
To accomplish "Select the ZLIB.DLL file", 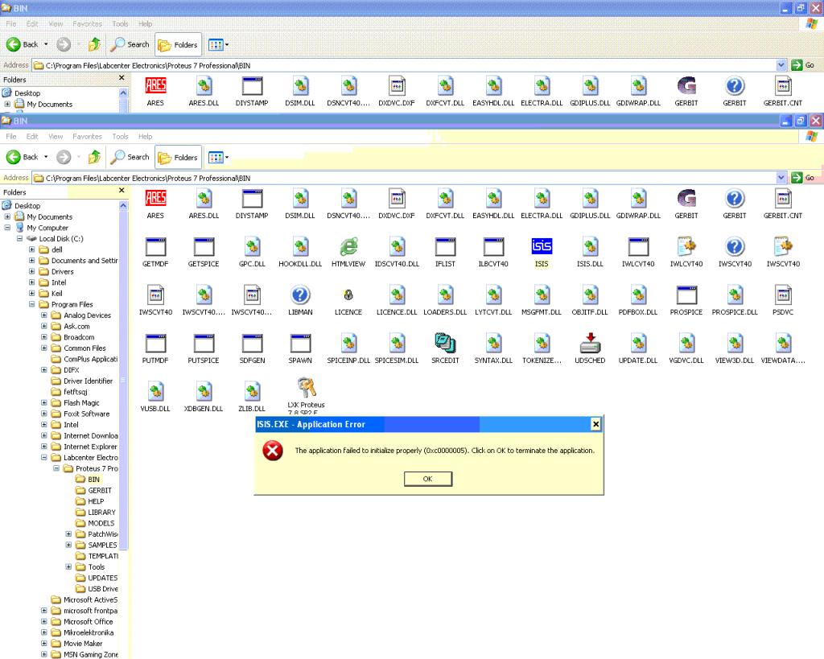I will [252, 392].
